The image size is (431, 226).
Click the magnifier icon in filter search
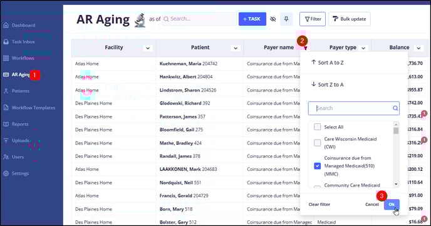[x=395, y=108]
